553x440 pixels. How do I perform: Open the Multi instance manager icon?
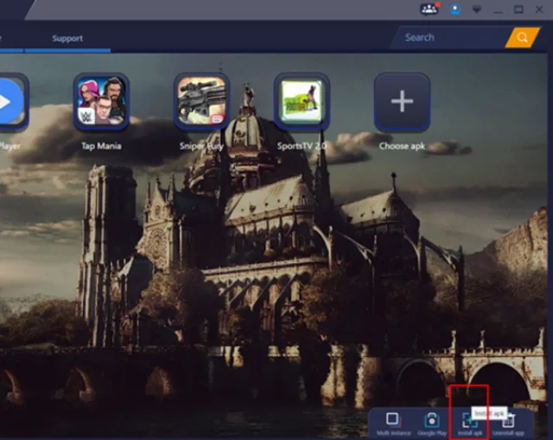click(x=392, y=419)
